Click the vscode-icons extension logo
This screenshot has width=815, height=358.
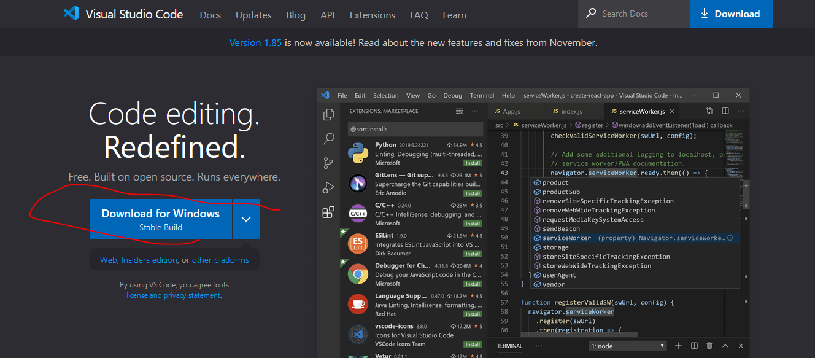point(358,334)
